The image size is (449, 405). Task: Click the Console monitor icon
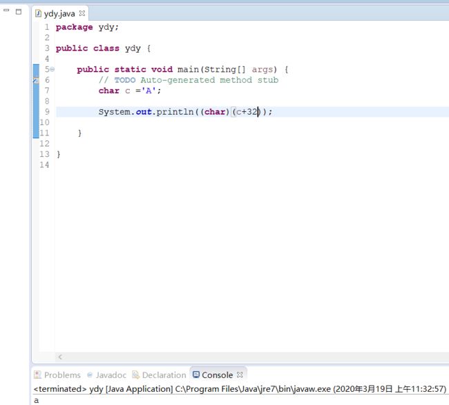point(196,375)
